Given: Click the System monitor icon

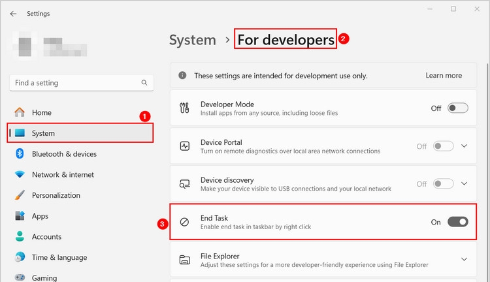Looking at the screenshot, I should coord(20,133).
